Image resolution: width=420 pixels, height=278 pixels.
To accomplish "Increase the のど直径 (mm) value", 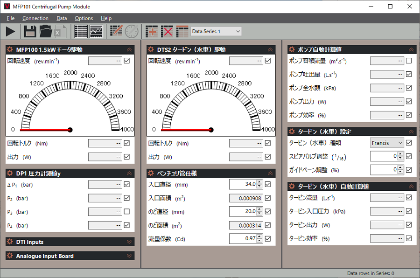I will pyautogui.click(x=259, y=209).
